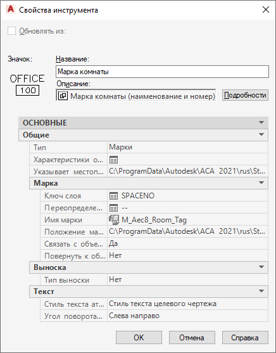
Task: Collapse the Общие category
Action: coord(261,134)
